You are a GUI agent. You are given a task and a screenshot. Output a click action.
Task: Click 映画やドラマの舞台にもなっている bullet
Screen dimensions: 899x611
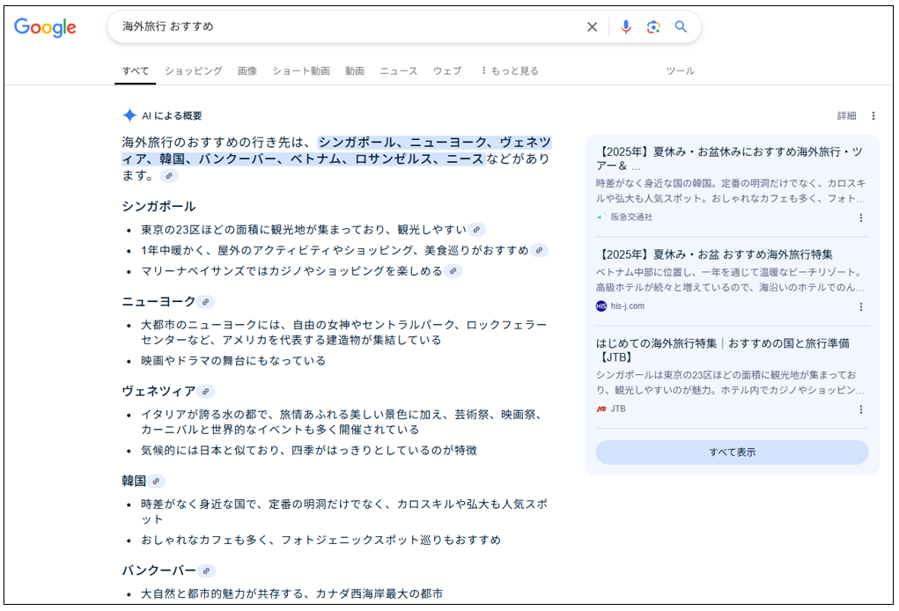coord(233,360)
